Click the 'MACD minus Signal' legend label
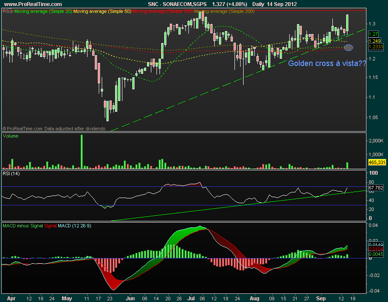This screenshot has width=388, height=302. 23,226
